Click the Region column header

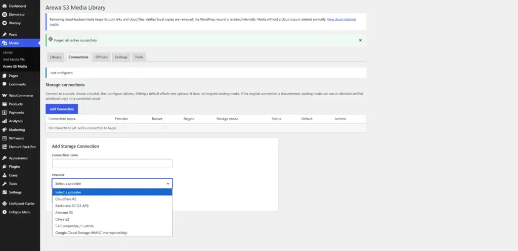(x=189, y=119)
